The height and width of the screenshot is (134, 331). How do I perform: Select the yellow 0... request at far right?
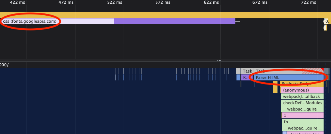(x=328, y=21)
